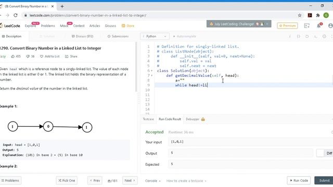
Task: Dislike the problem with thumbs down
Action: click(30, 57)
